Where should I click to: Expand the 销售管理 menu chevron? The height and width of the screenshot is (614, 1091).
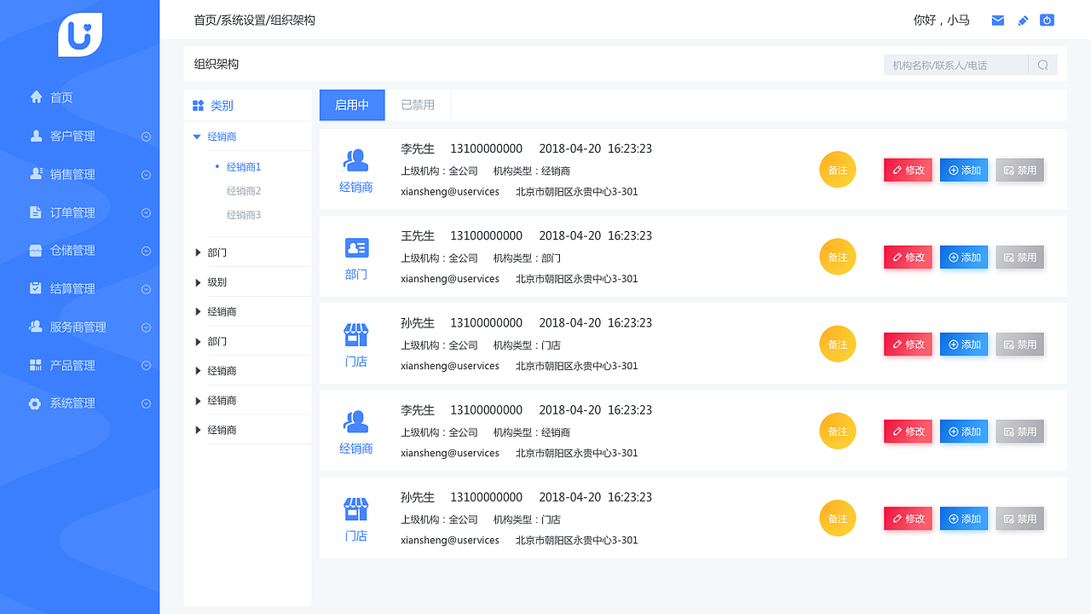146,175
